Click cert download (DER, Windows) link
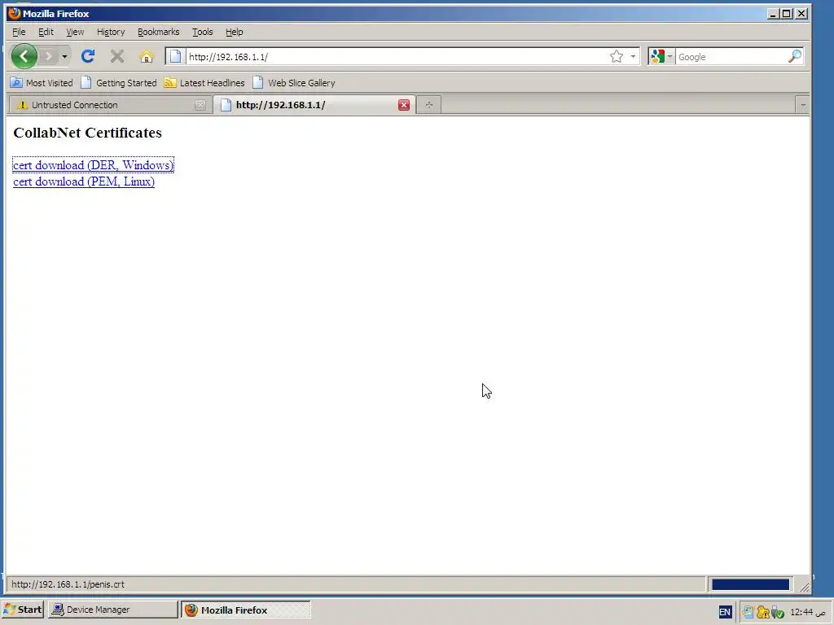The image size is (834, 625). [x=93, y=164]
